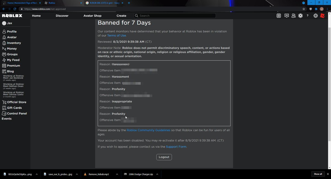Open the Roblox settings gear

(315, 16)
